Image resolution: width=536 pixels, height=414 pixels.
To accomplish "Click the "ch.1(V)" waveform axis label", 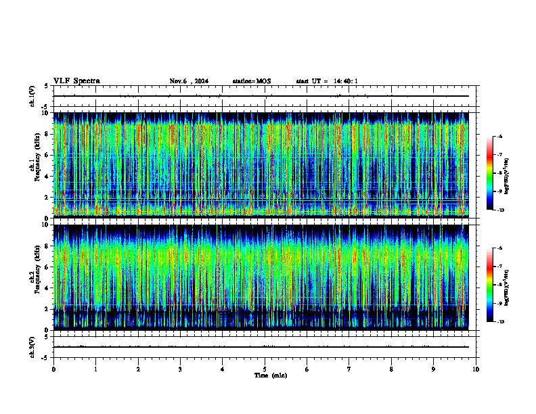I will click(x=32, y=96).
